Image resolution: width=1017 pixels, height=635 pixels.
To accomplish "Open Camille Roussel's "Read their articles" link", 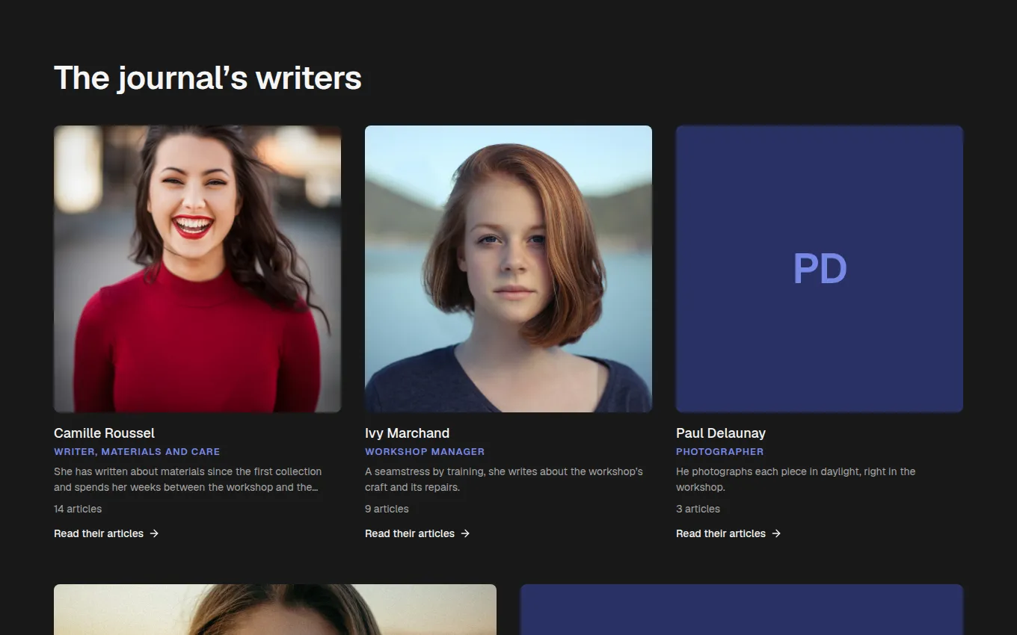I will click(x=106, y=533).
